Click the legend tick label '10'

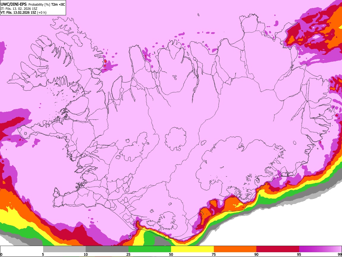tap(86, 254)
